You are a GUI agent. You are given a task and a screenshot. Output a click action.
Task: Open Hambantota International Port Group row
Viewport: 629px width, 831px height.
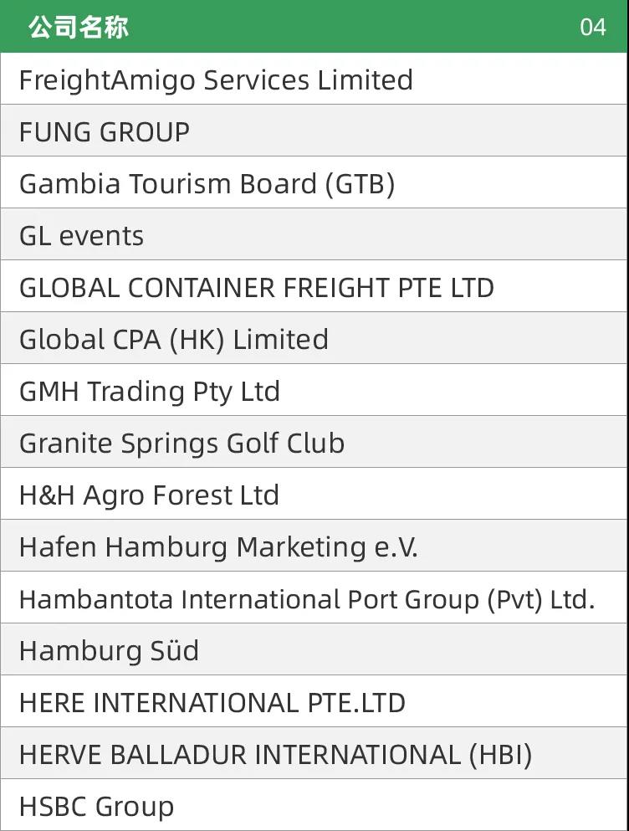314,598
